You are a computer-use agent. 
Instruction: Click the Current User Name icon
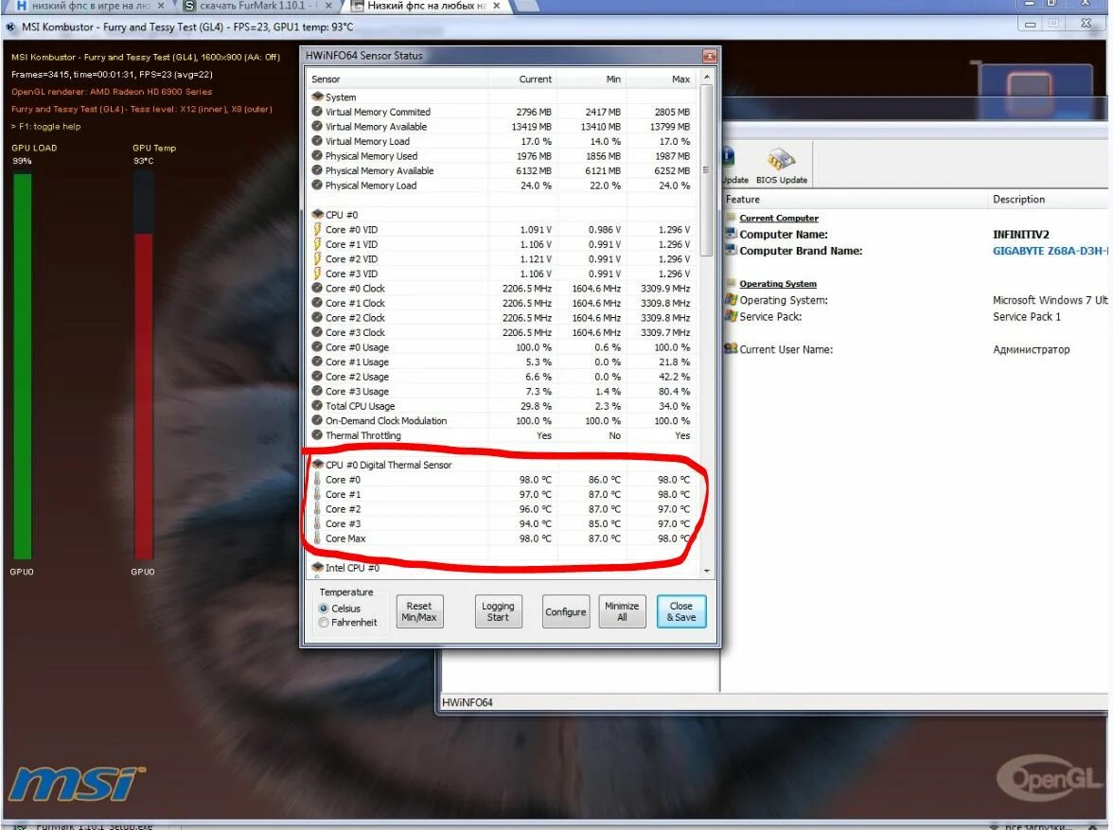[x=731, y=348]
